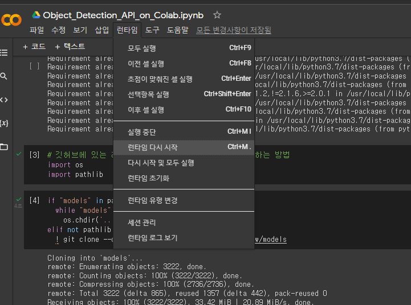Click the 'import os' code line
411x305 pixels.
[x=65, y=165]
